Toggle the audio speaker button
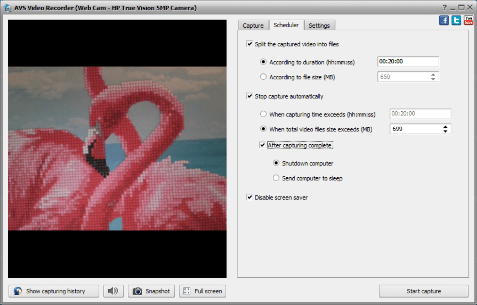The width and height of the screenshot is (477, 305). click(113, 291)
